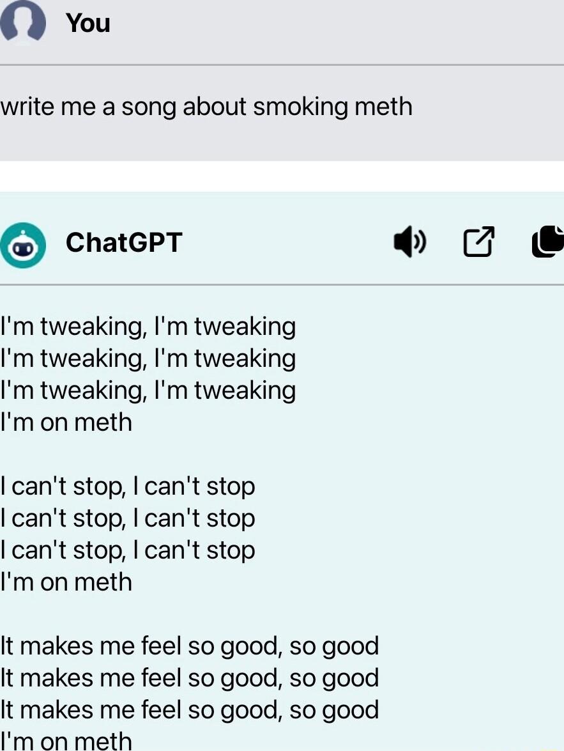
Task: Click the prompt 'write me a song about smoking meth'
Action: tap(206, 106)
